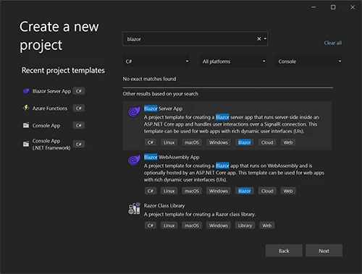362x274 pixels.
Task: Click the C# tag under Blazor WebAssembly App
Action: pos(151,191)
